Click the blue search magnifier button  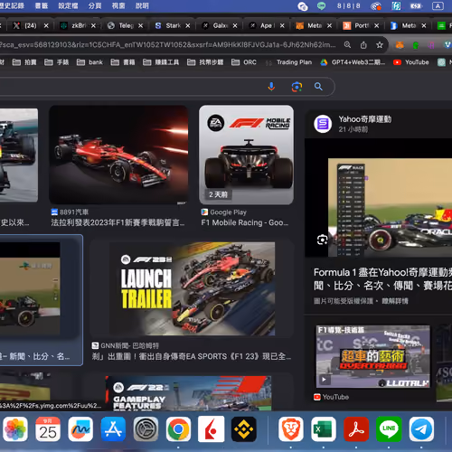click(318, 87)
